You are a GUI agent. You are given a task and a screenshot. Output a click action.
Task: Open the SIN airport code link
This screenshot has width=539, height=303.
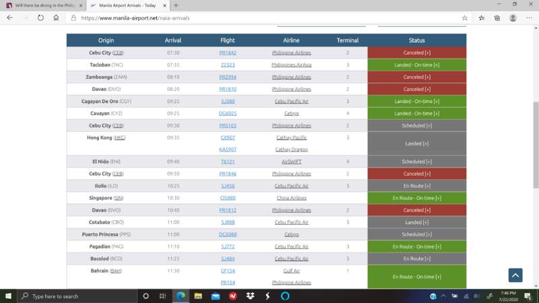click(x=119, y=198)
